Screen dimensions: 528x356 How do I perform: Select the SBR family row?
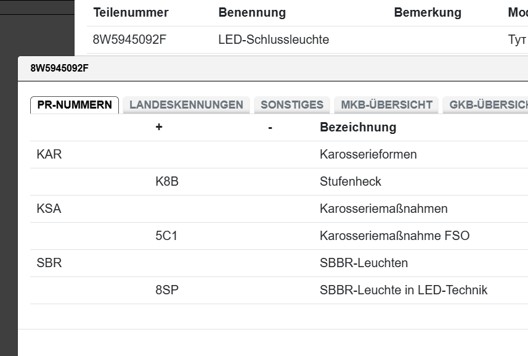click(49, 263)
